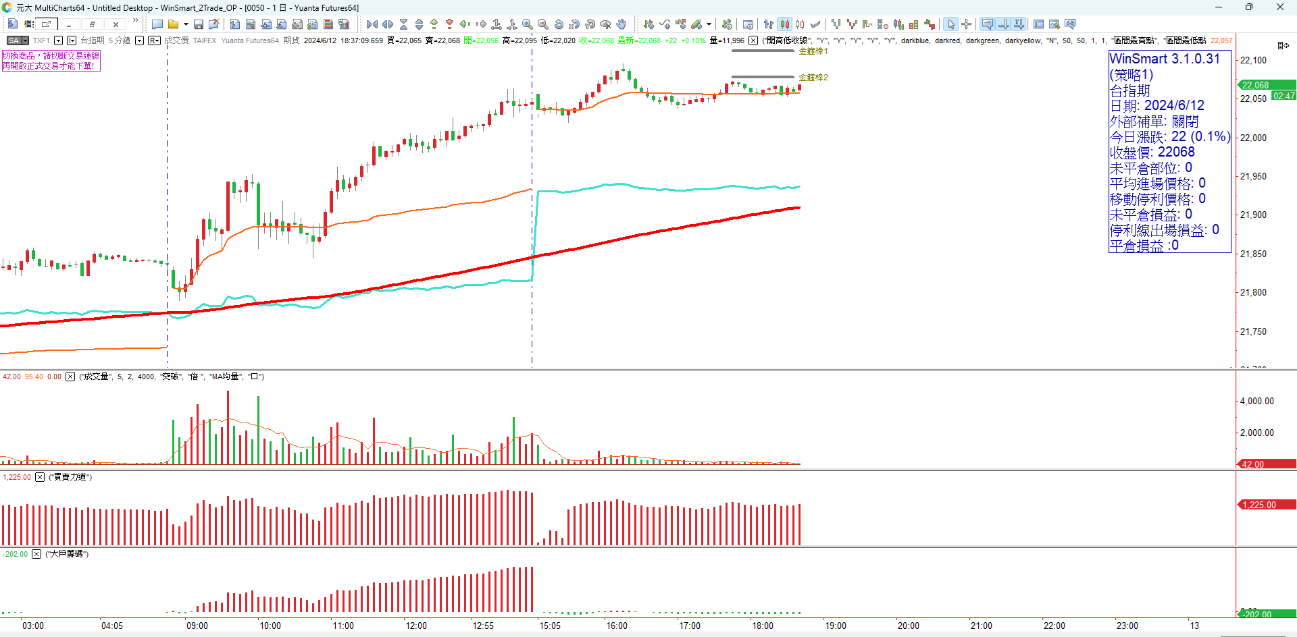This screenshot has width=1297, height=637.
Task: Open the bar-type dropdown next to TXF1
Action: (72, 40)
